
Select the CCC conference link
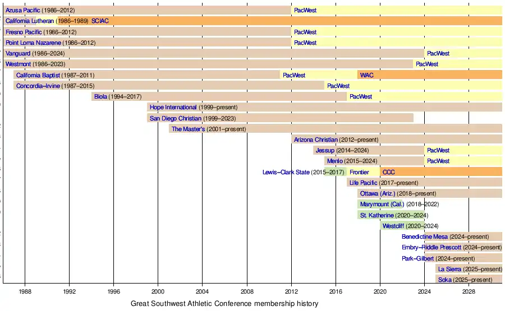tap(388, 172)
